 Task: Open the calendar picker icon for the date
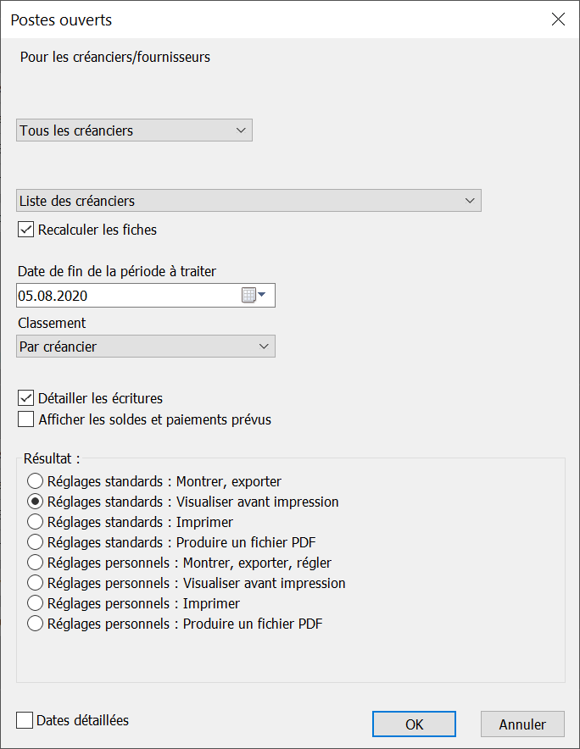254,295
